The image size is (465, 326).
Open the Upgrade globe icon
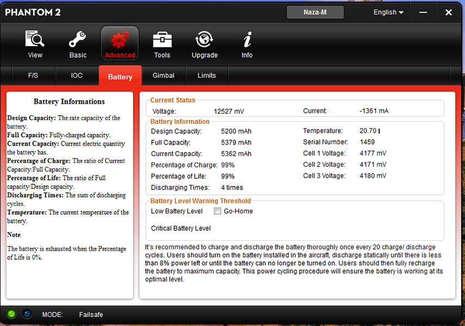pyautogui.click(x=204, y=39)
